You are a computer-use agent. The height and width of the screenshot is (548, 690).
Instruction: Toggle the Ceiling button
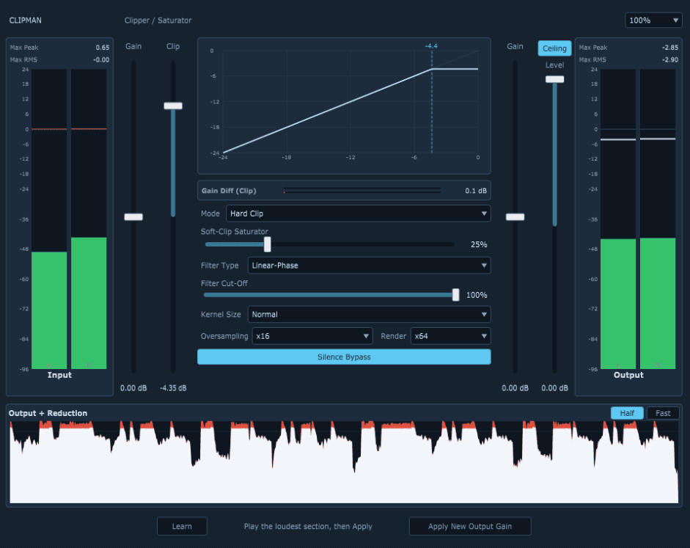pyautogui.click(x=554, y=48)
